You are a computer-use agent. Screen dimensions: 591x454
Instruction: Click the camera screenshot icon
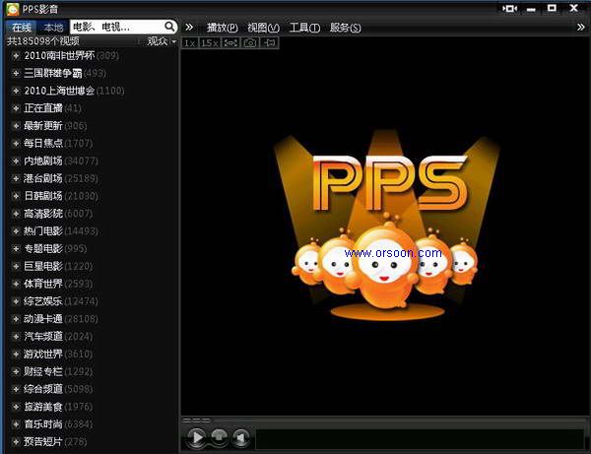[250, 42]
